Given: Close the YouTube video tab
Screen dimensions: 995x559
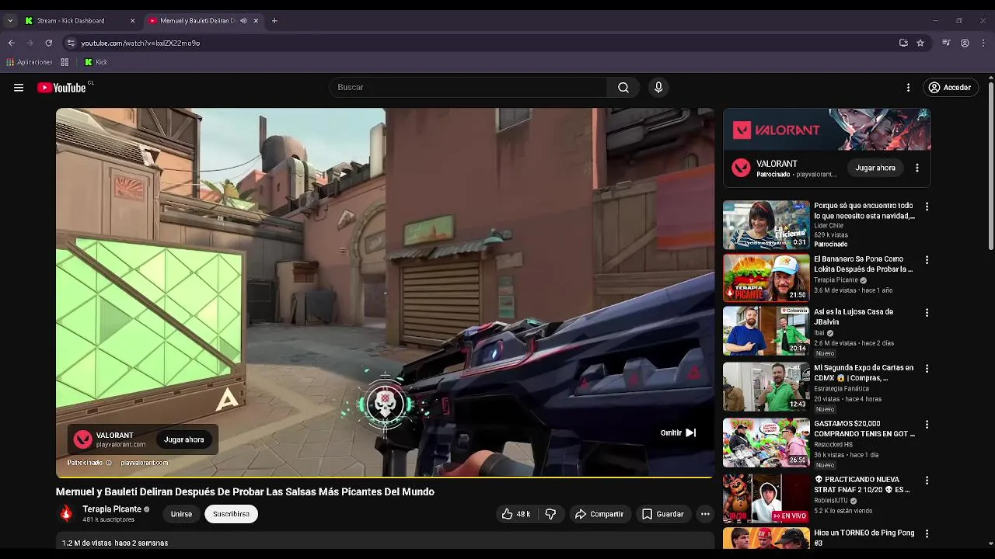Looking at the screenshot, I should (x=256, y=21).
